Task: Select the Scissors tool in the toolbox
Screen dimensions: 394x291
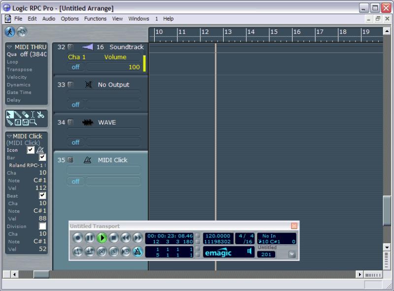Action: pyautogui.click(x=40, y=115)
